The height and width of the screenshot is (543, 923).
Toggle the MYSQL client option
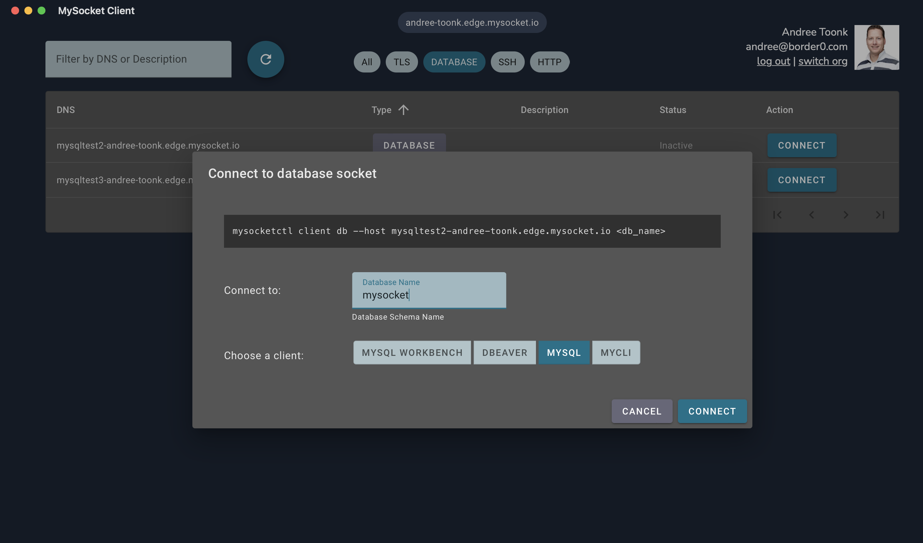[564, 353]
